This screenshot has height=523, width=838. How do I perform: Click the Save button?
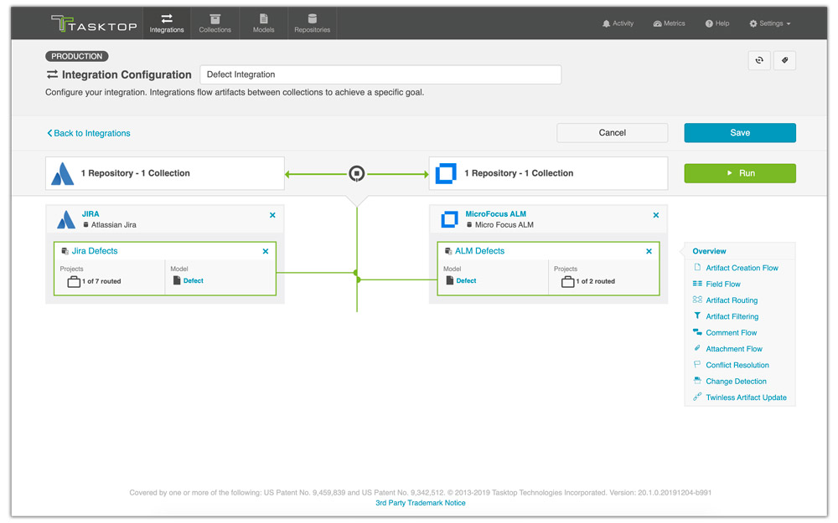tap(740, 133)
